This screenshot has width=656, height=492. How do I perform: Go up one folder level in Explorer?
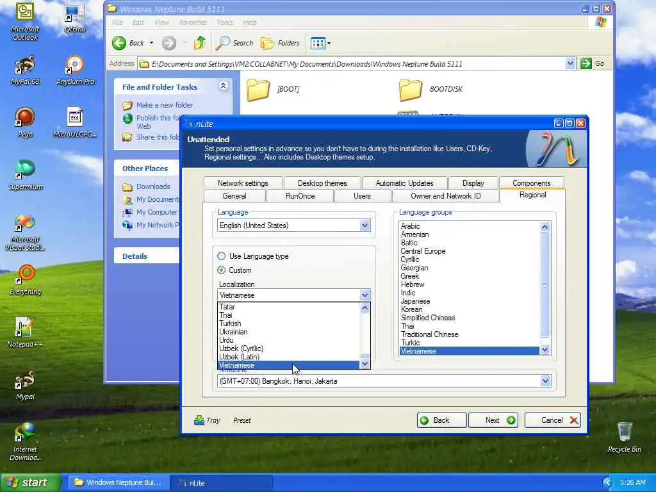200,43
